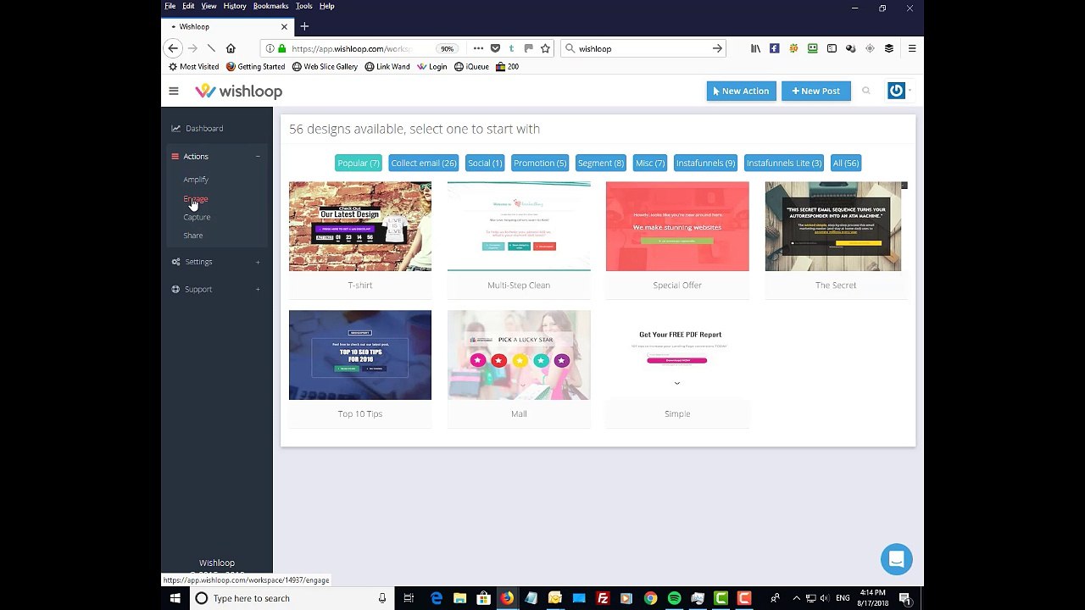The width and height of the screenshot is (1085, 610).
Task: Open the Microsoft Store taskbar icon
Action: 483,598
